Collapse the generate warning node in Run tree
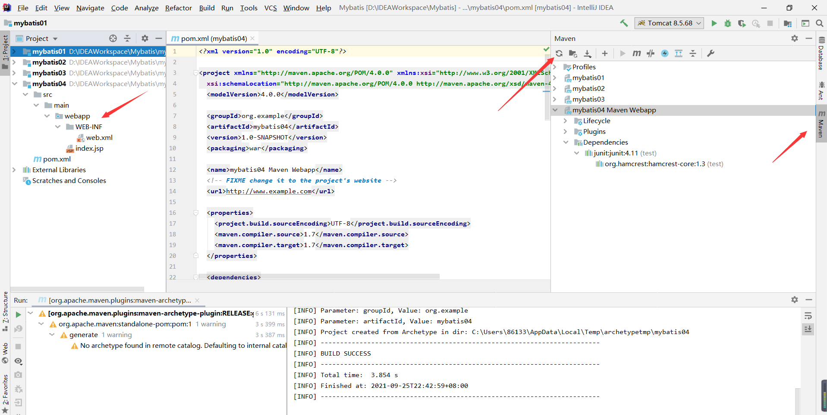 52,335
